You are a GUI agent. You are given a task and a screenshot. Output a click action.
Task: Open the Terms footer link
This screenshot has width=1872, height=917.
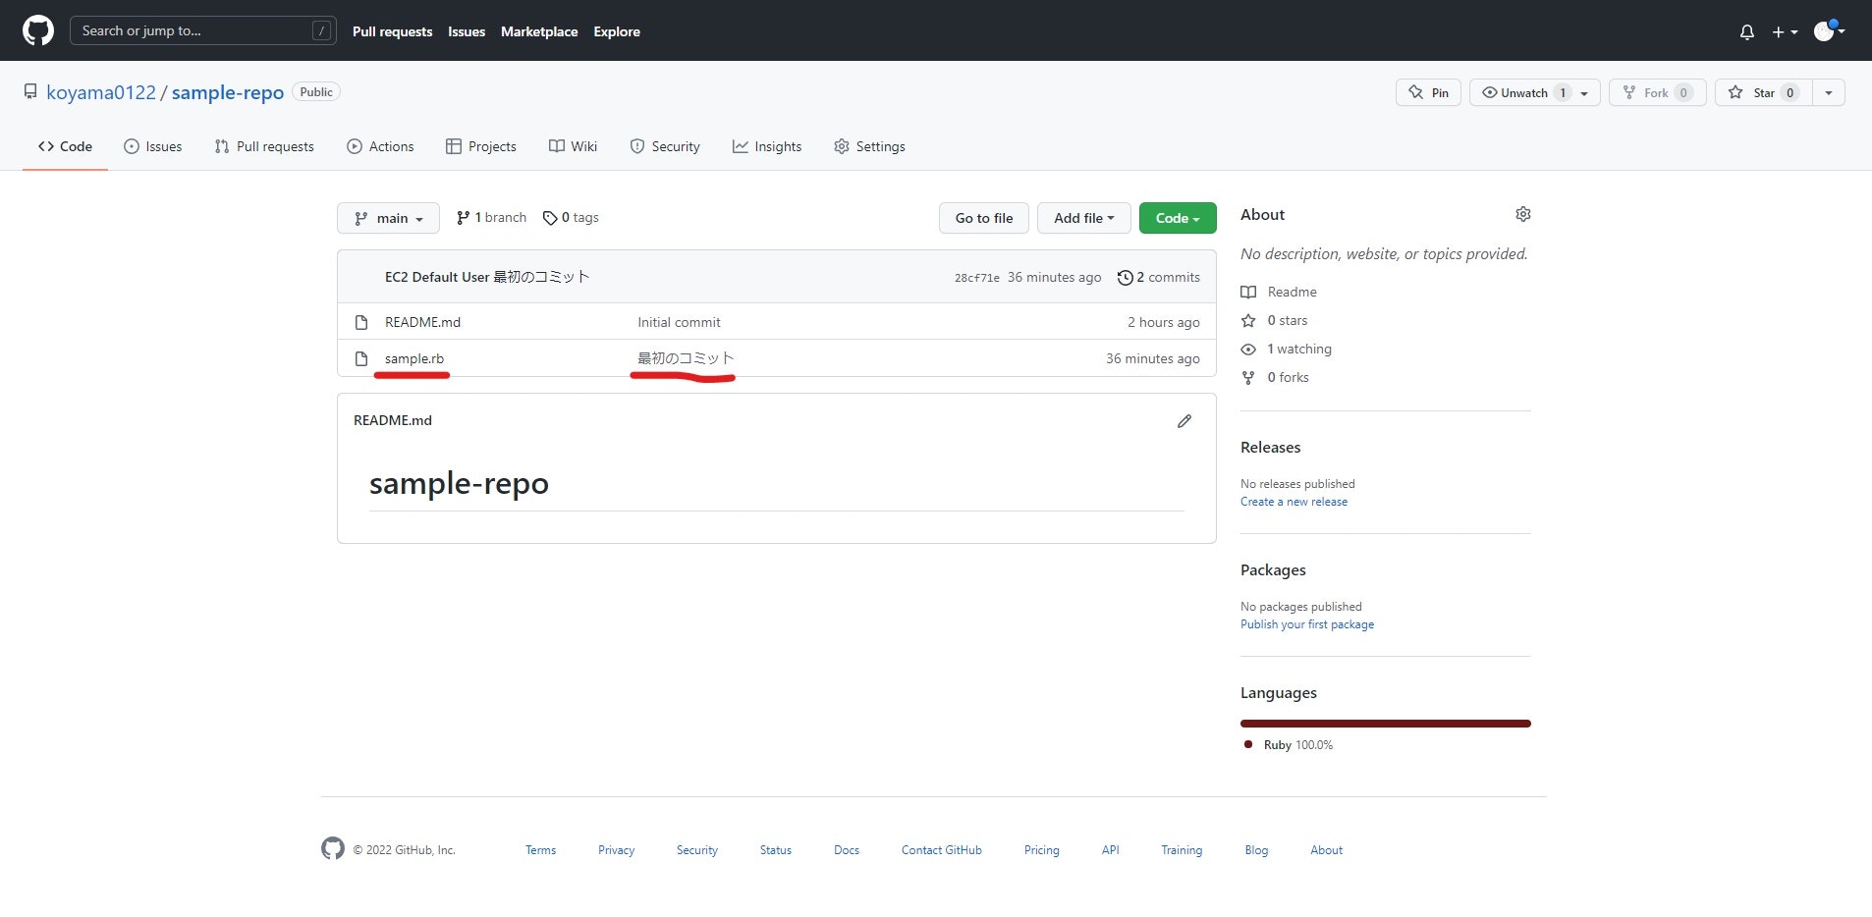[x=540, y=850]
